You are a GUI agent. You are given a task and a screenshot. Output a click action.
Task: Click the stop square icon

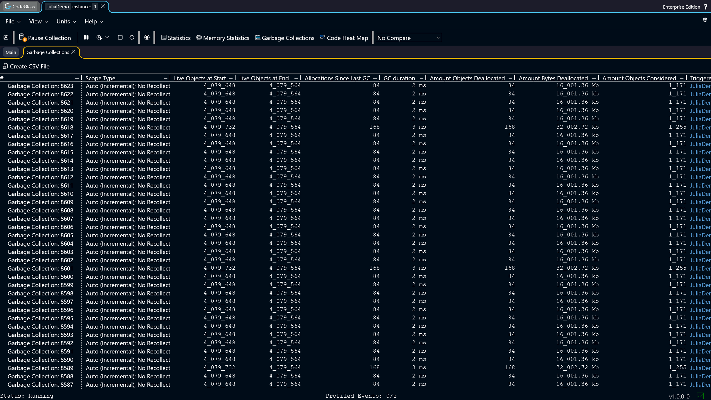click(x=120, y=38)
